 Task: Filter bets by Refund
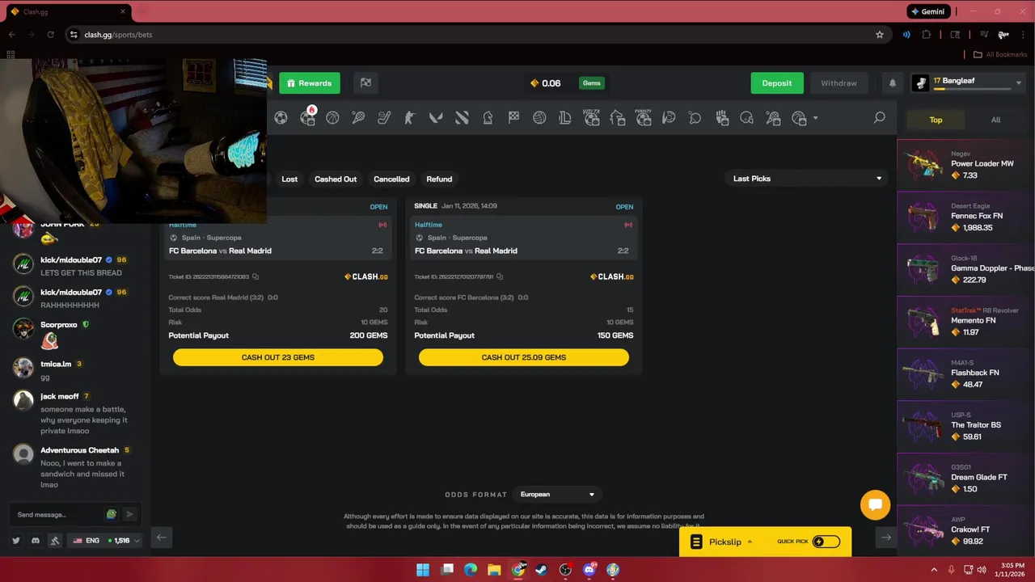[x=439, y=179]
